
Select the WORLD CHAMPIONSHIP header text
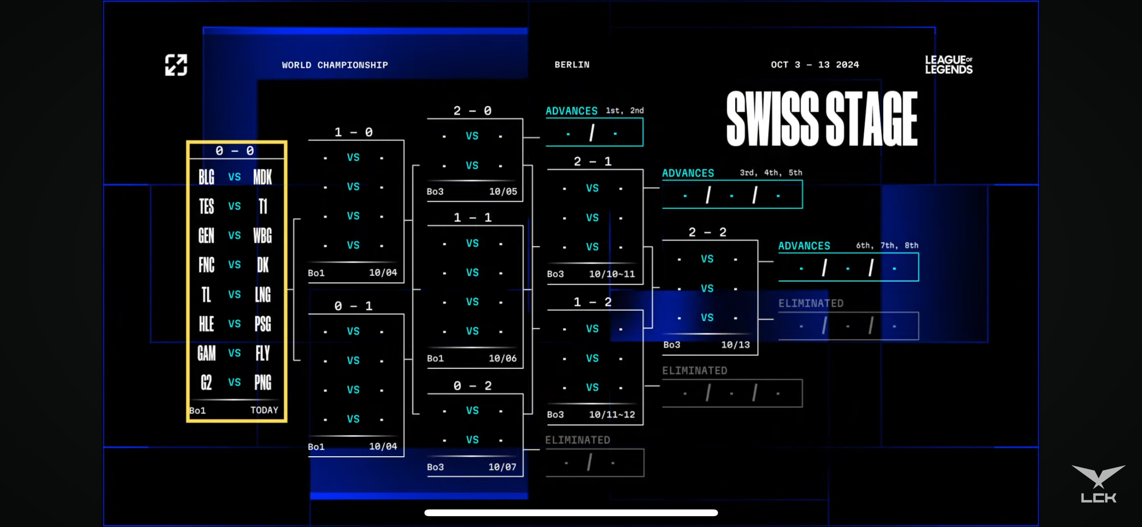coord(335,65)
